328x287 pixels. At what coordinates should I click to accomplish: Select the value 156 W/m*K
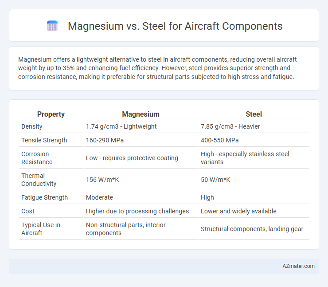click(x=102, y=180)
